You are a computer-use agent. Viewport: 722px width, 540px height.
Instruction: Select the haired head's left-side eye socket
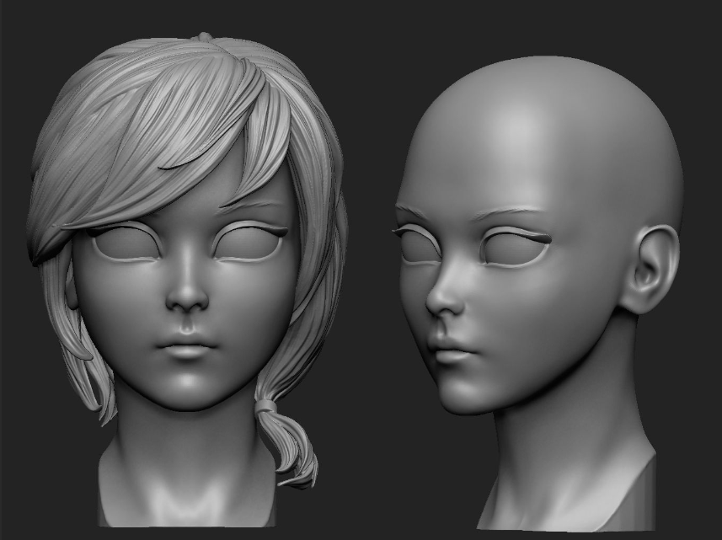click(120, 246)
